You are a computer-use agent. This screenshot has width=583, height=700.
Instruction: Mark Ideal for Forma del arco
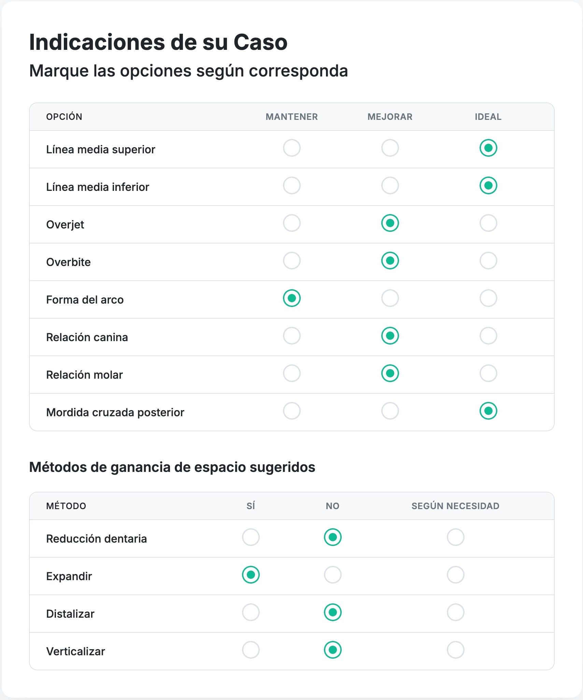pyautogui.click(x=488, y=298)
